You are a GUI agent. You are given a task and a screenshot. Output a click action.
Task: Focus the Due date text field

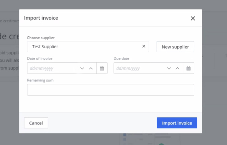tap(139, 68)
